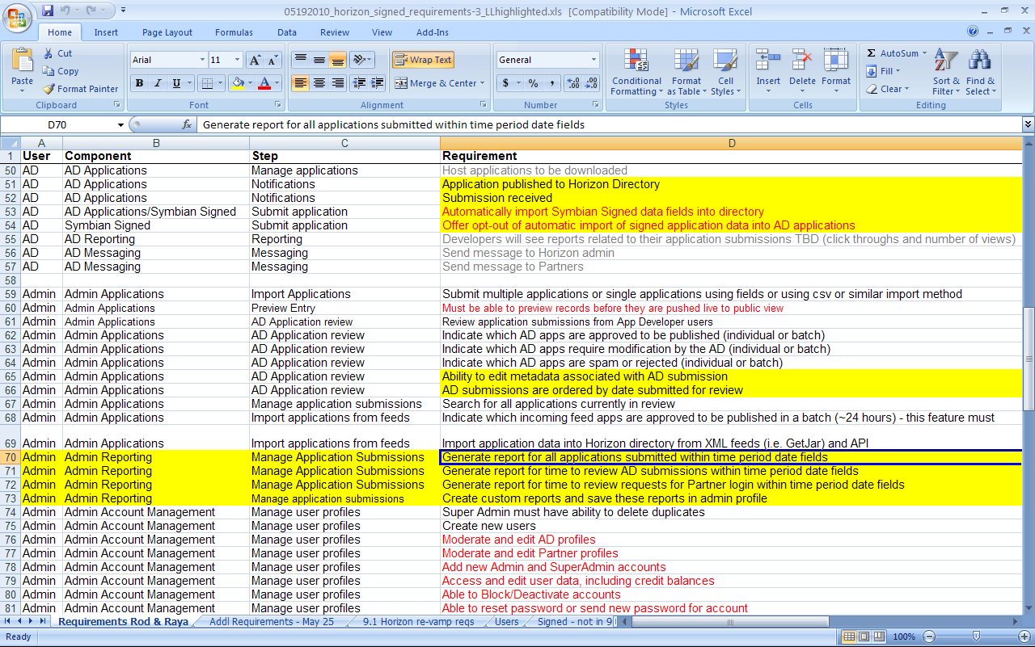Open the Office Button menu
The height and width of the screenshot is (647, 1035).
click(x=18, y=16)
